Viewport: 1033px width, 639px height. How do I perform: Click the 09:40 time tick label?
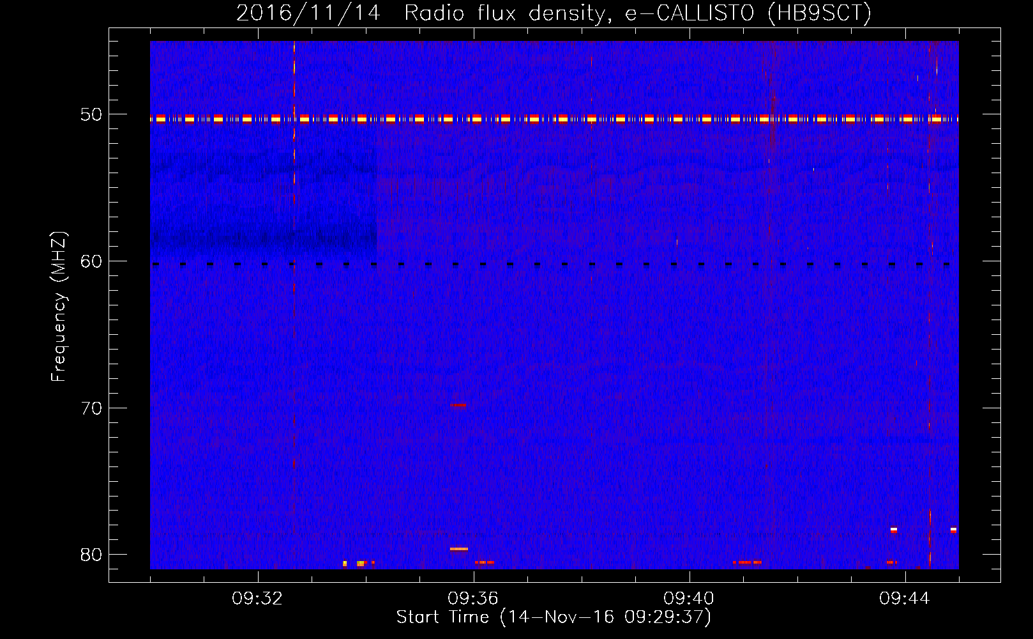pyautogui.click(x=689, y=599)
